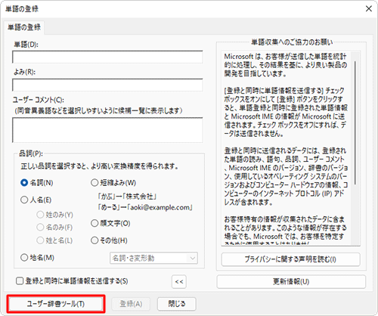Click the ユーザー コメント(C) text box
The height and width of the screenshot is (316, 378).
[107, 130]
